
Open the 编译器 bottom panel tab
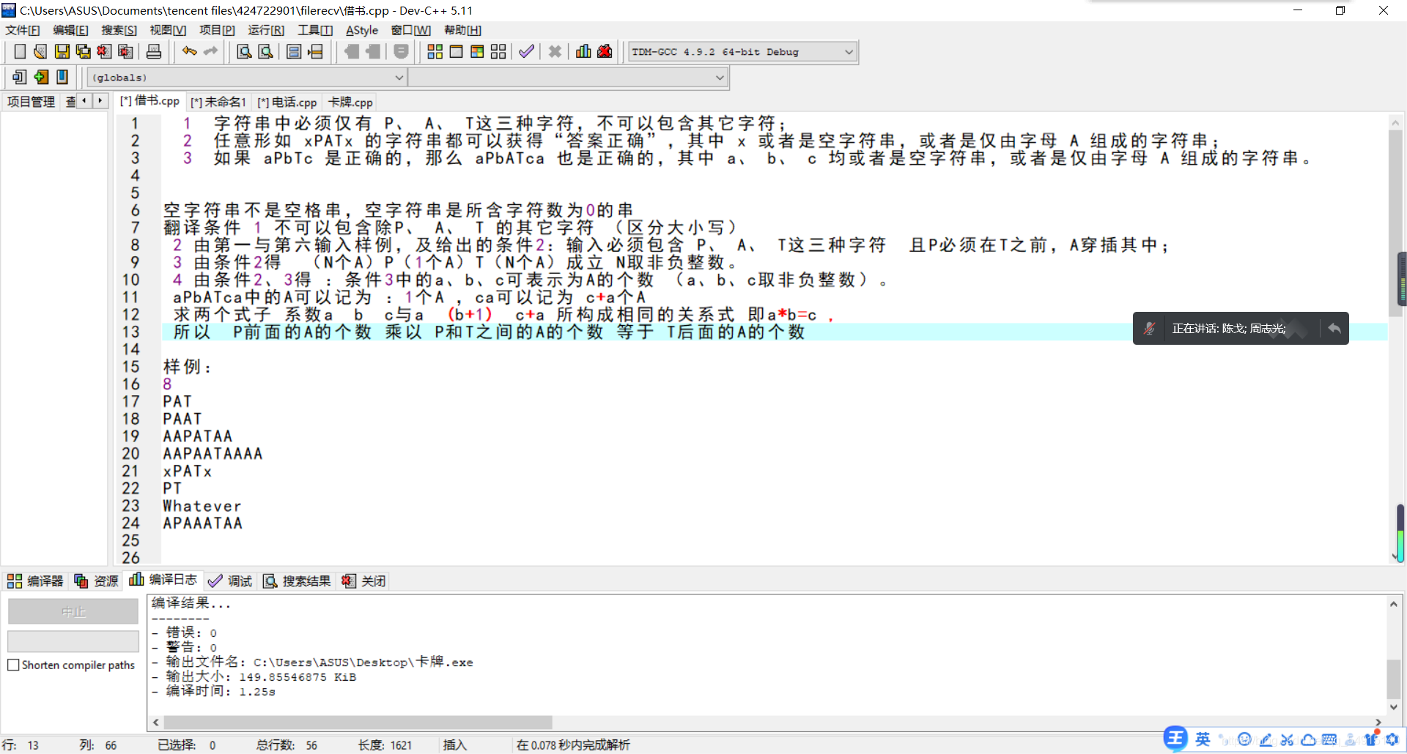tap(35, 581)
